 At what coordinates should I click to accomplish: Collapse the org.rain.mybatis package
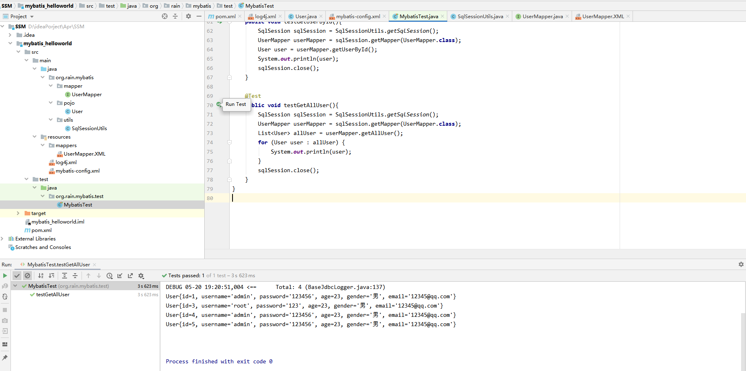pyautogui.click(x=42, y=77)
